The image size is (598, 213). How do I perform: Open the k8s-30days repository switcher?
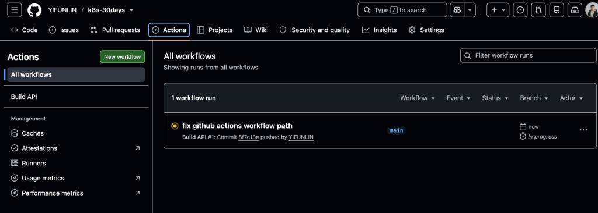(110, 10)
